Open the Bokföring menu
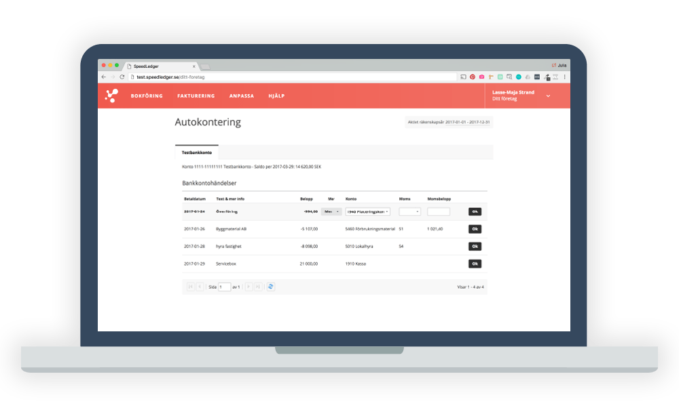The image size is (679, 412). [147, 96]
